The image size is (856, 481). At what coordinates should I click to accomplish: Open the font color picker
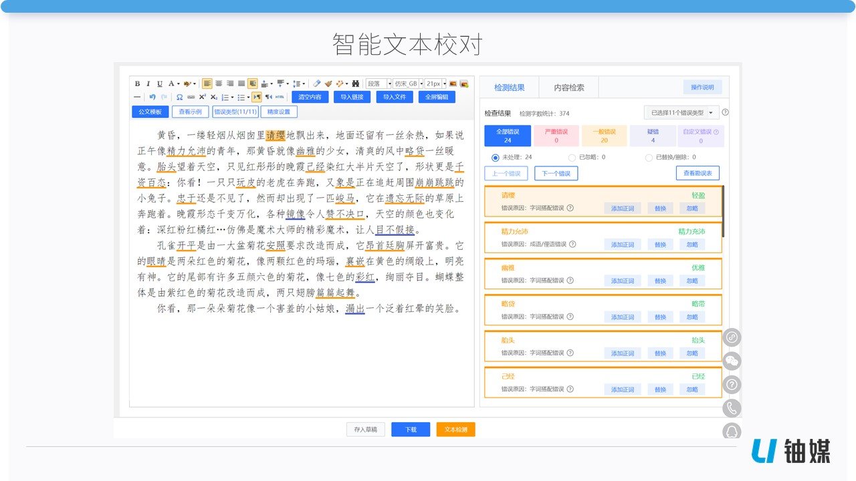(x=173, y=83)
